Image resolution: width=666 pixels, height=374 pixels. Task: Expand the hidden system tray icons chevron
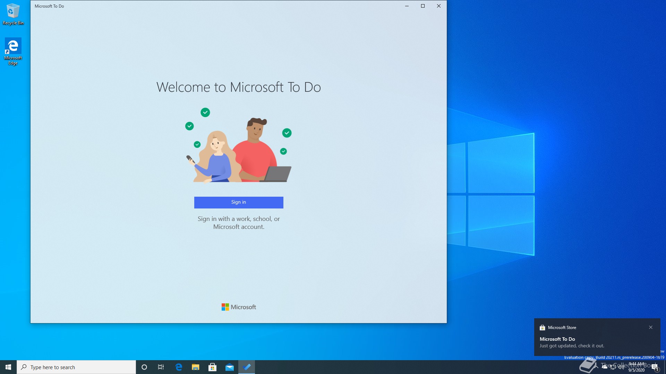[x=597, y=367]
